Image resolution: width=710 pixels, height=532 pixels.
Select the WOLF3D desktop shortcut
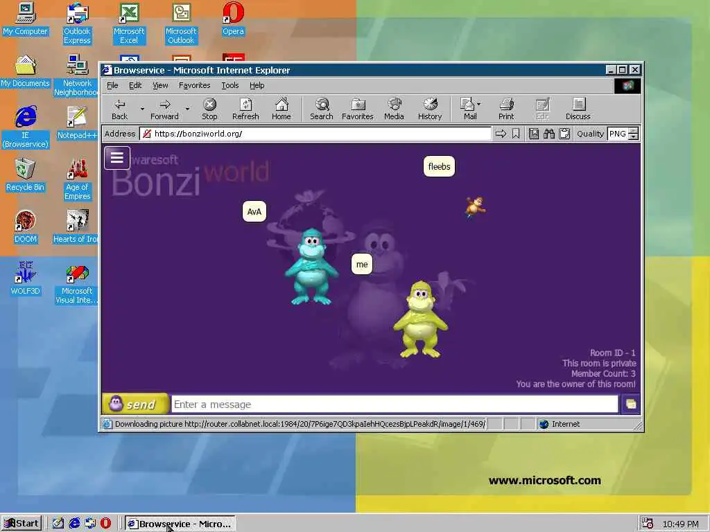tap(26, 278)
